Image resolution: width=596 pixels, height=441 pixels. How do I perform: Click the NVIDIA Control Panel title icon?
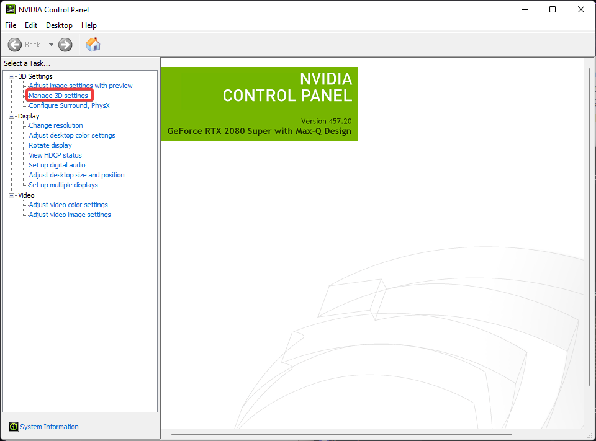(x=11, y=9)
